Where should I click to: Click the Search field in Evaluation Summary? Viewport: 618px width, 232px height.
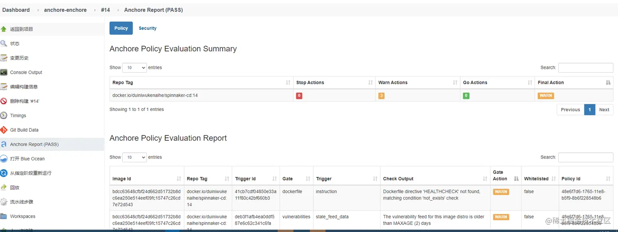[586, 68]
